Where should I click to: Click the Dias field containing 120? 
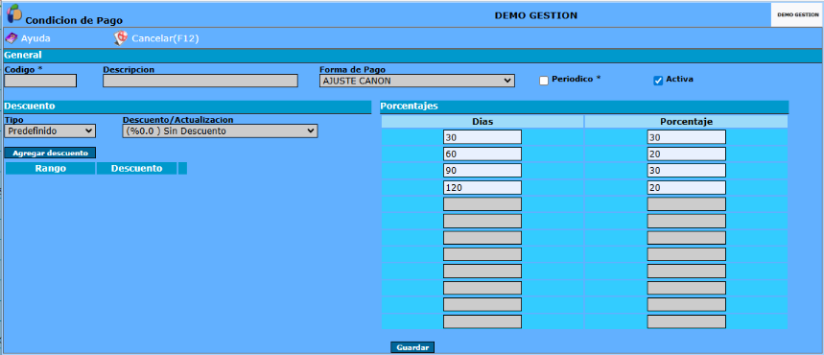(483, 187)
